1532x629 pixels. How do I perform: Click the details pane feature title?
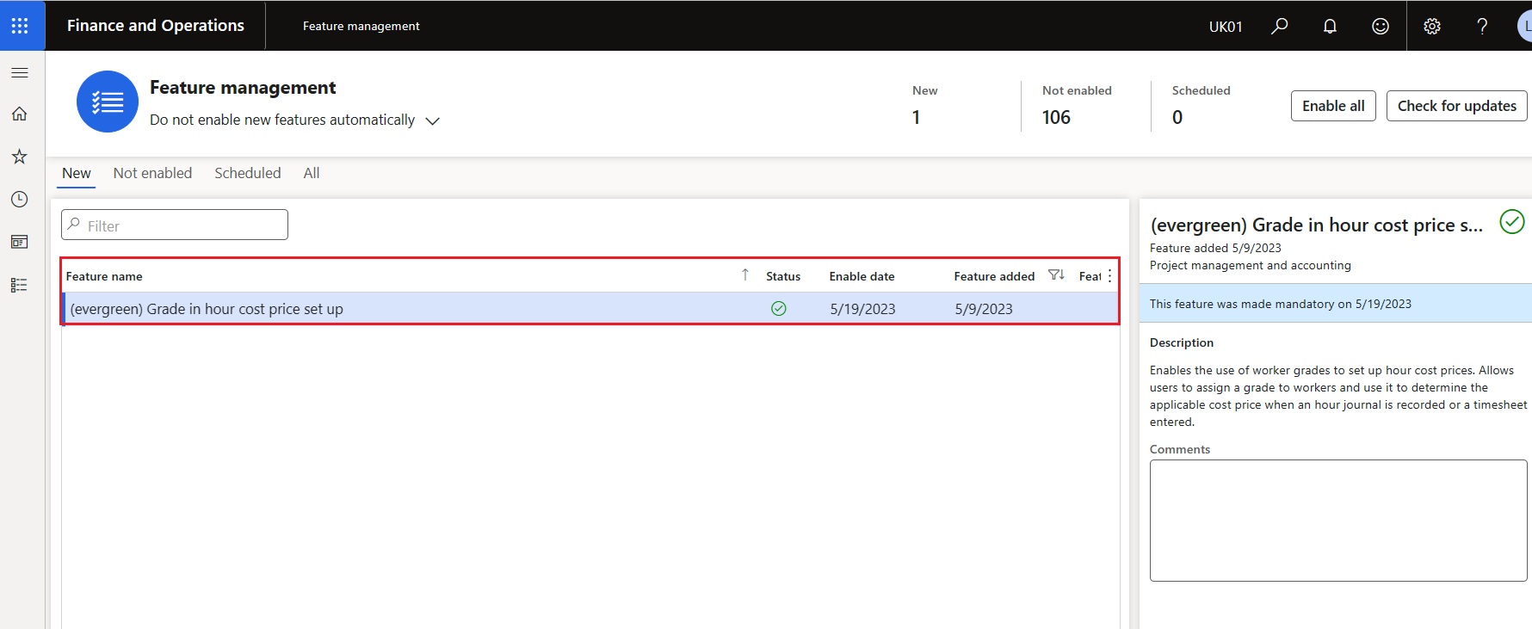1316,225
